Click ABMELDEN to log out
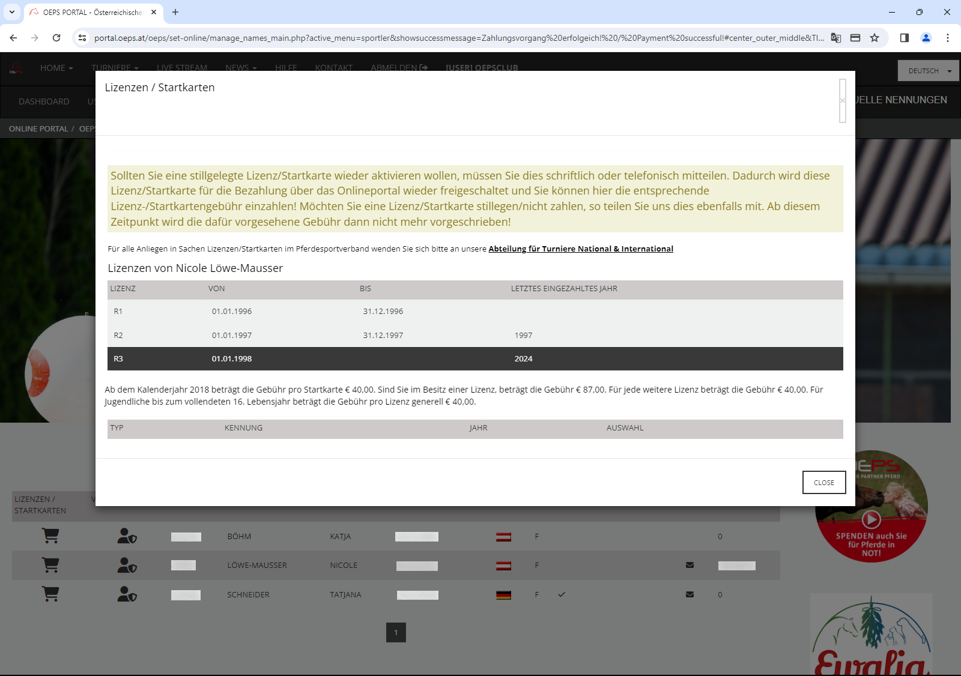The width and height of the screenshot is (961, 676). coord(399,68)
